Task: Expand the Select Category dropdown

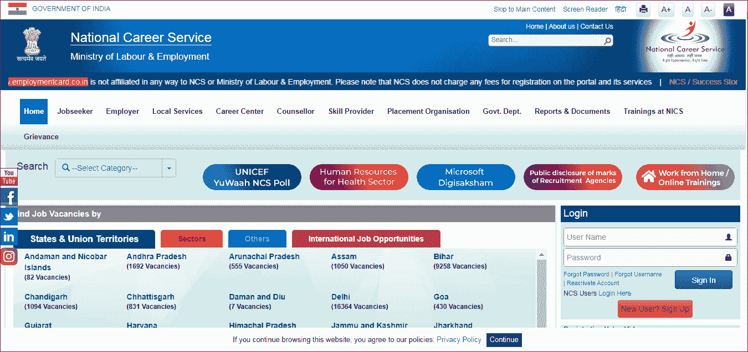Action: [x=168, y=167]
